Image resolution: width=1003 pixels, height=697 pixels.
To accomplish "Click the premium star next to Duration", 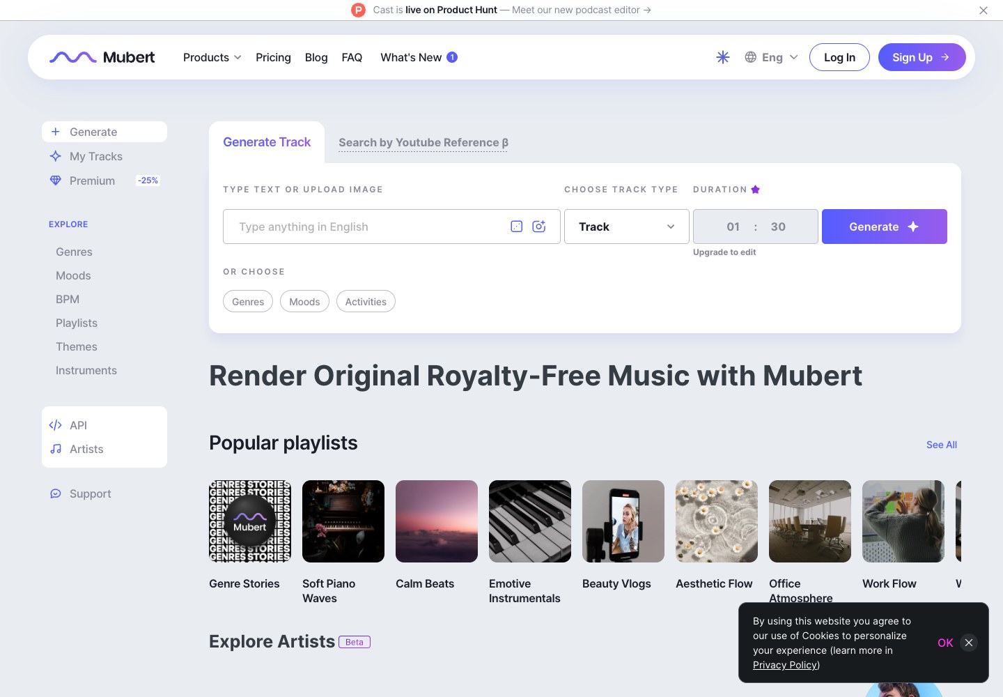I will click(755, 190).
